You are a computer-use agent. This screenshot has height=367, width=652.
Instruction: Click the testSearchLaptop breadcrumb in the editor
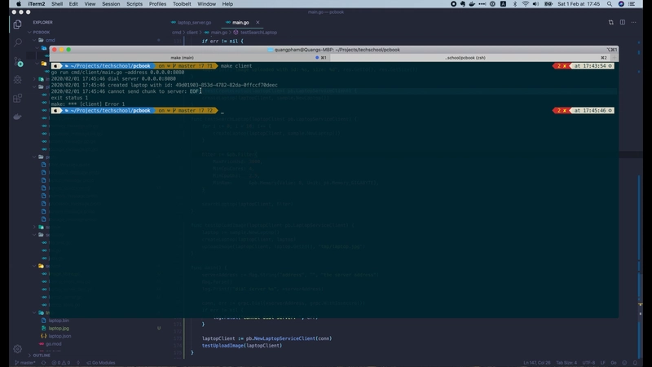(255, 32)
